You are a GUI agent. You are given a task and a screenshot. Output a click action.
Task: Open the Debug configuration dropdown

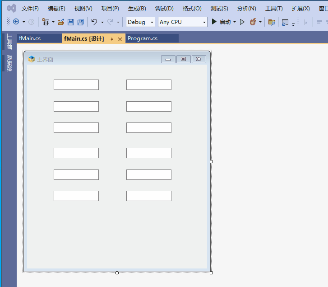140,22
